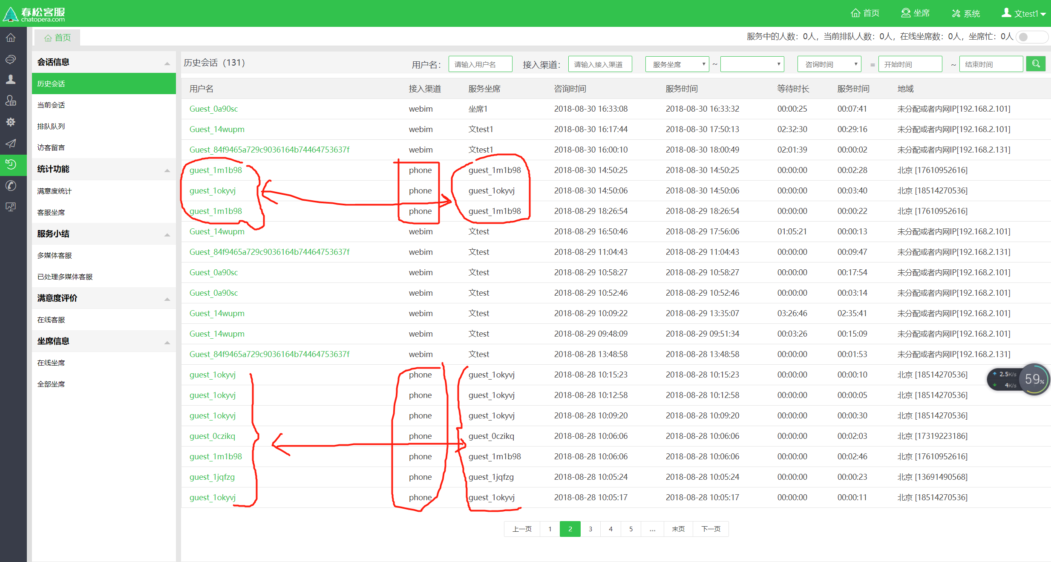This screenshot has height=562, width=1051.
Task: Open the 咨询时间 dropdown filter
Action: click(829, 64)
